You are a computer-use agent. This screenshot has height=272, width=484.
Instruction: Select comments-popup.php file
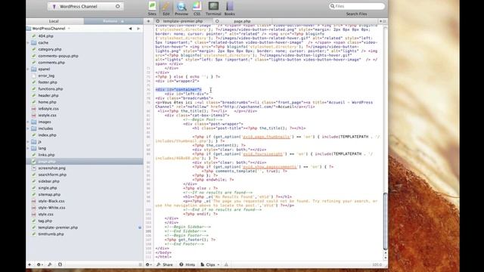tap(58, 56)
